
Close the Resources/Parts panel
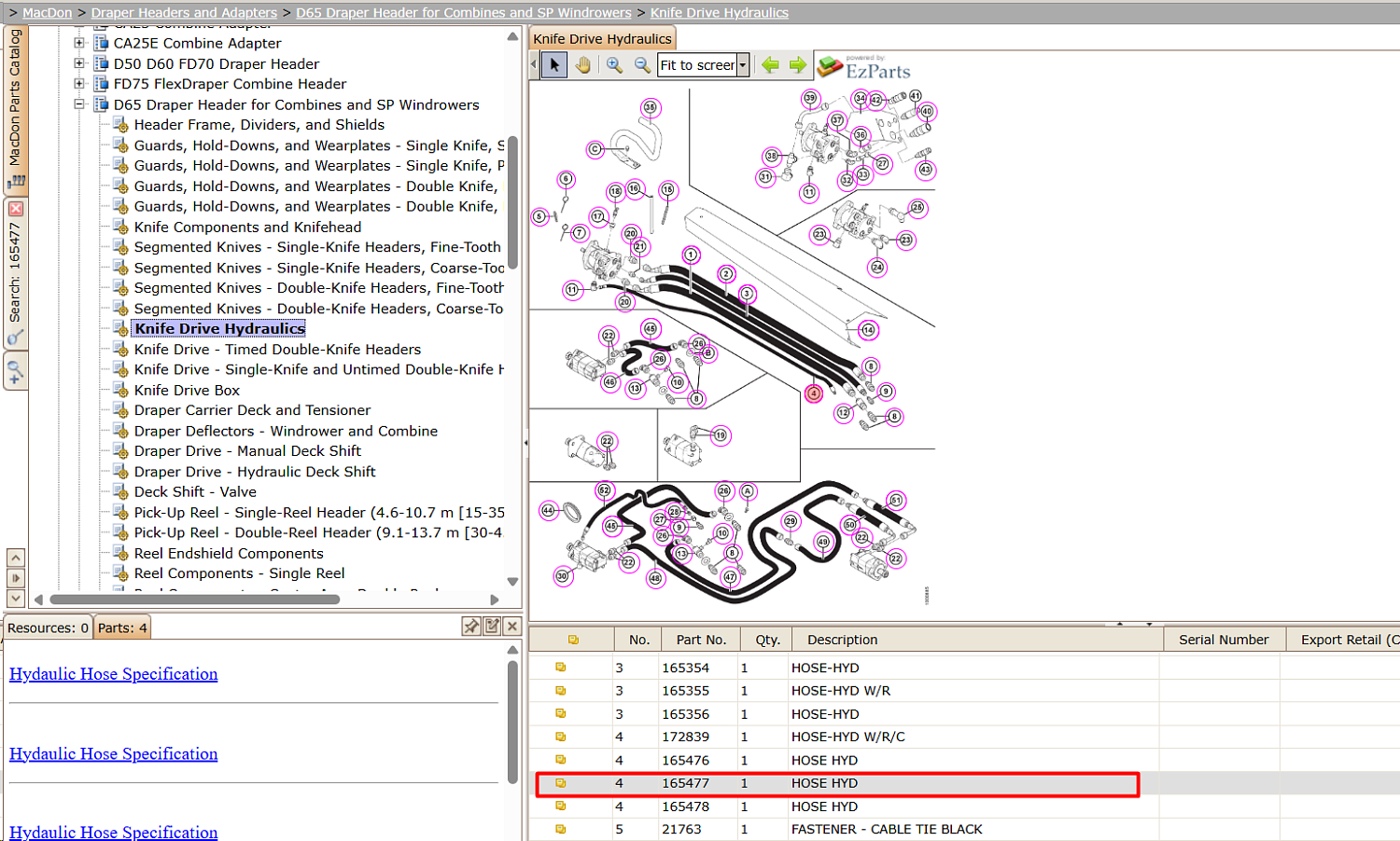[512, 627]
